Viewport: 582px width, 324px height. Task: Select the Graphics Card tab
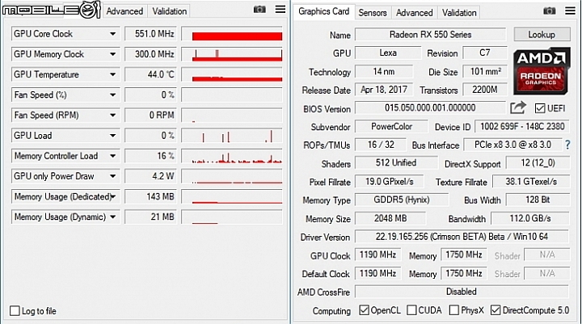click(x=323, y=11)
